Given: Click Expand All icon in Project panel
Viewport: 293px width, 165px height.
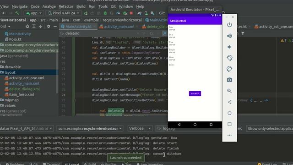Looking at the screenshot, I should (34, 27).
